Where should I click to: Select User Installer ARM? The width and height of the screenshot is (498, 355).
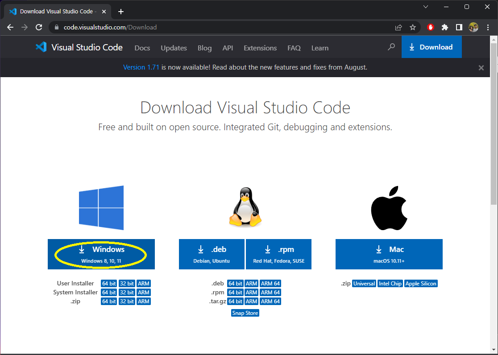pos(144,284)
